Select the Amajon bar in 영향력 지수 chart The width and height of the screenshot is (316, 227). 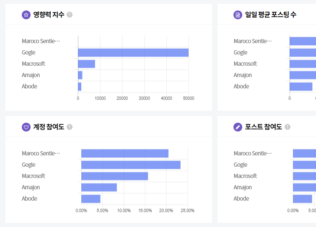click(80, 75)
